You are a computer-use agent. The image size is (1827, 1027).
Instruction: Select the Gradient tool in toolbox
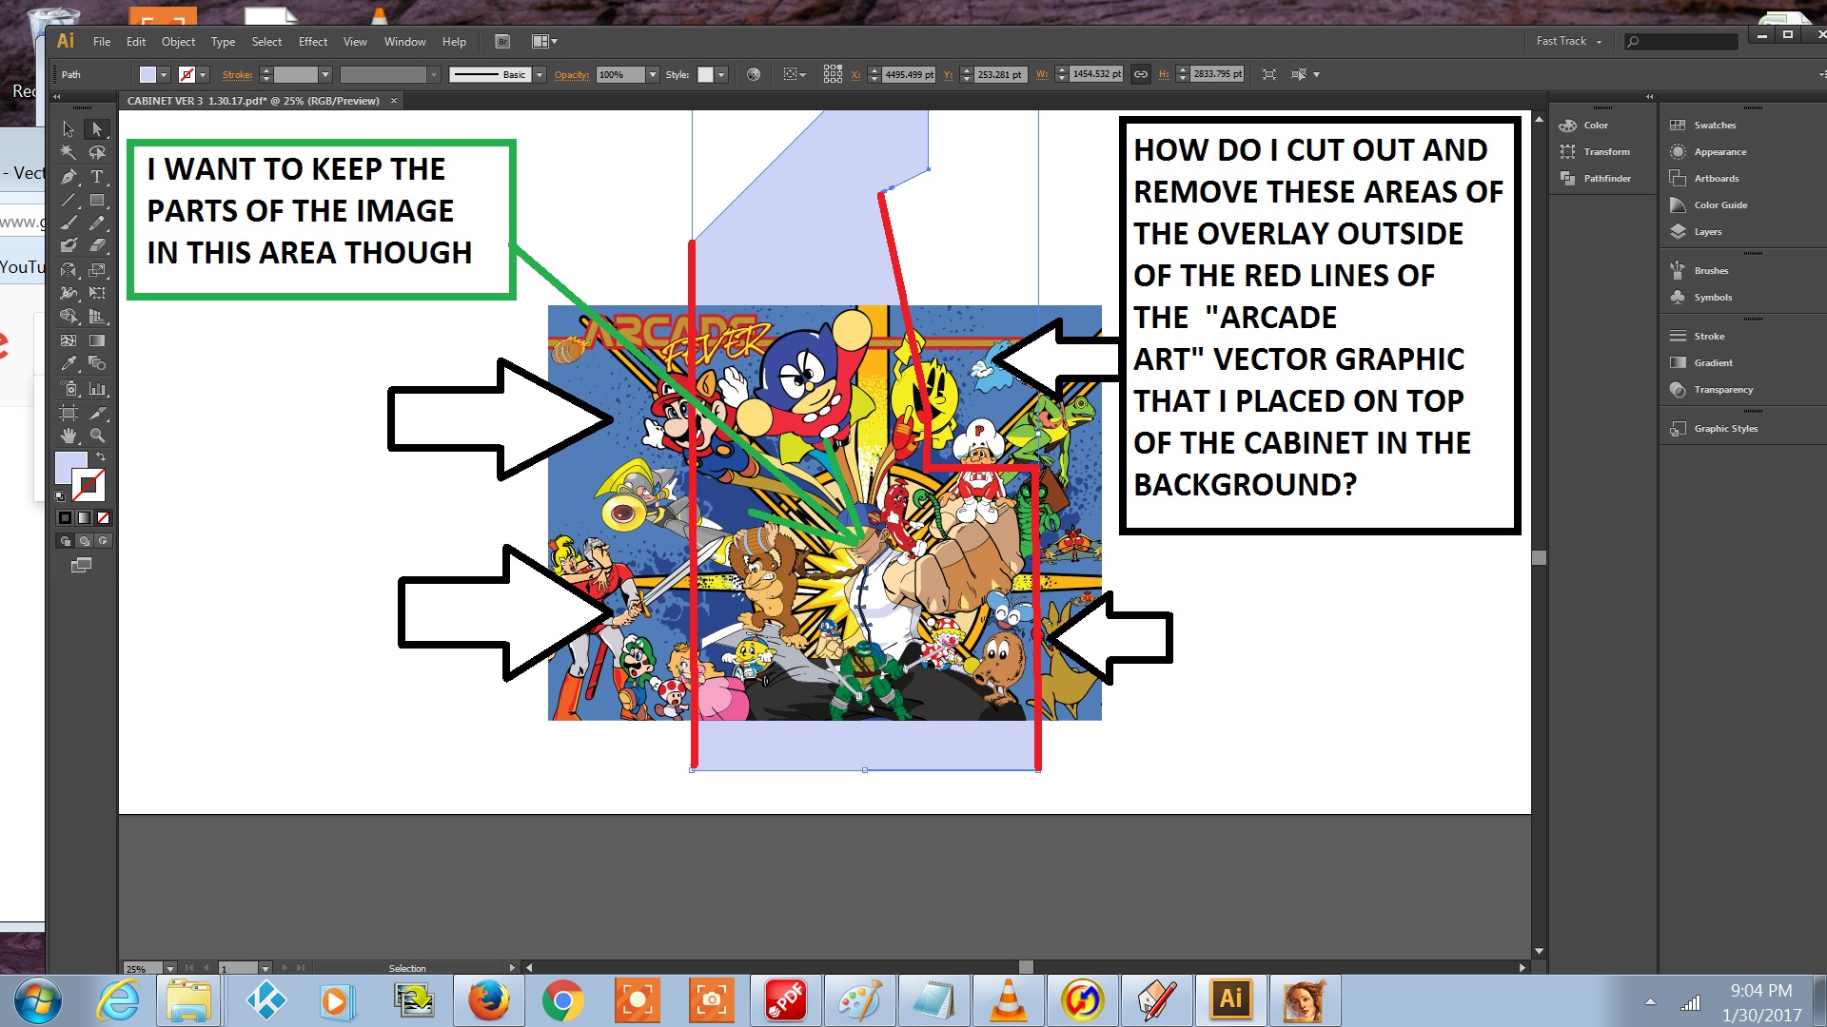pyautogui.click(x=96, y=339)
